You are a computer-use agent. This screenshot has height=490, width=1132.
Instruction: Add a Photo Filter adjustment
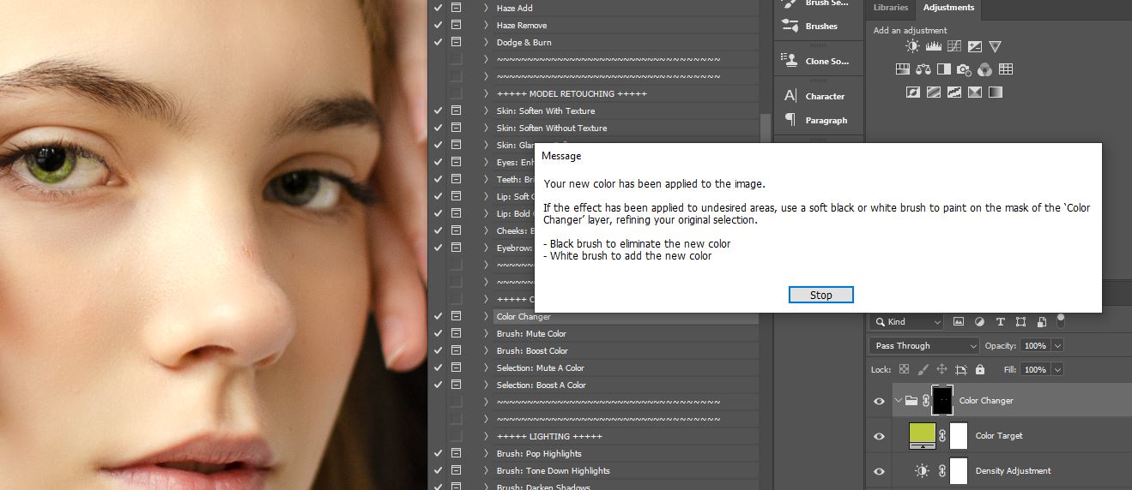click(x=964, y=69)
